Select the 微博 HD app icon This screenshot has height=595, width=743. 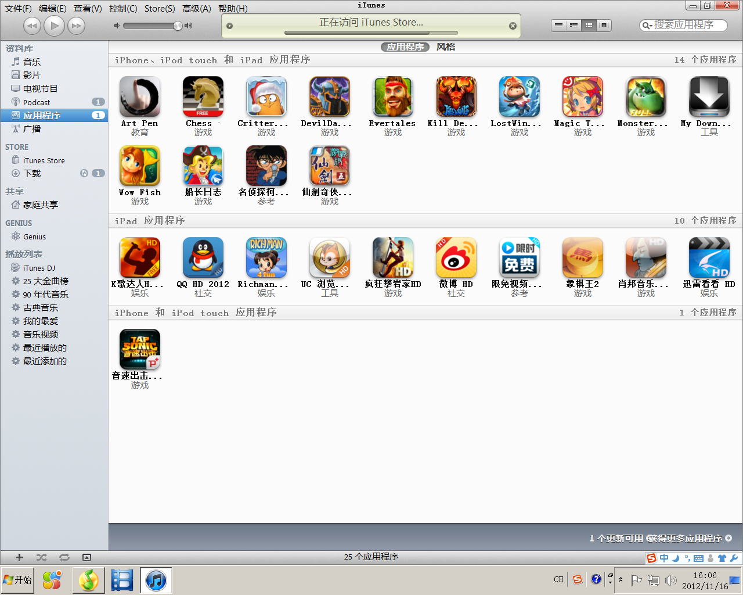tap(456, 257)
